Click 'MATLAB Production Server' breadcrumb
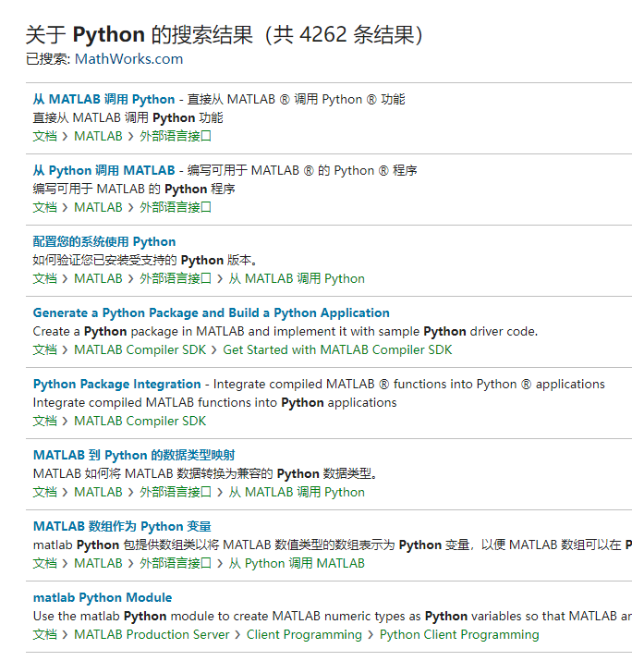Screen dimensions: 632x661 point(152,634)
